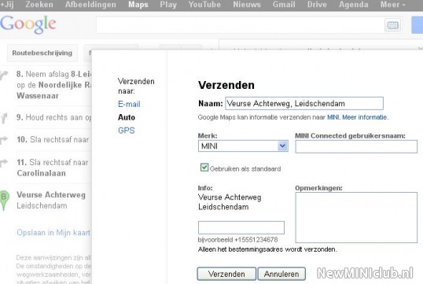Select direction step 8 Neem afslag
Screen dimensions: 423x284
(54, 85)
